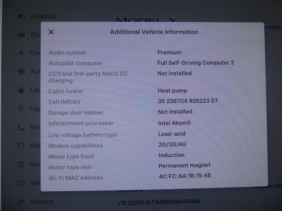Open the Controls menu label
This screenshot has height=211, width=282.
click(43, 17)
